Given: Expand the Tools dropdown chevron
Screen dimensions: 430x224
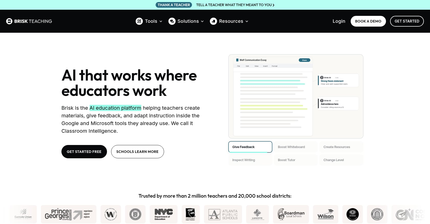Looking at the screenshot, I should coord(161,21).
